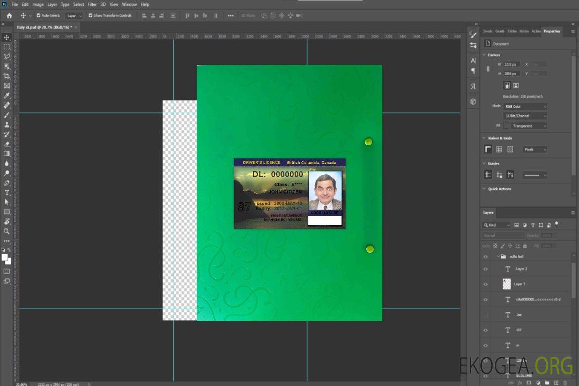Open the 16 Bits/Channel dropdown
Image resolution: width=579 pixels, height=386 pixels.
[525, 116]
